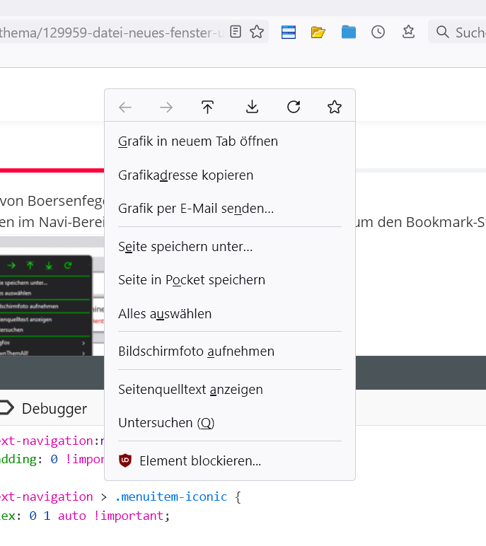The height and width of the screenshot is (546, 486).
Task: Open the bookmarks tray star icon
Action: (408, 32)
